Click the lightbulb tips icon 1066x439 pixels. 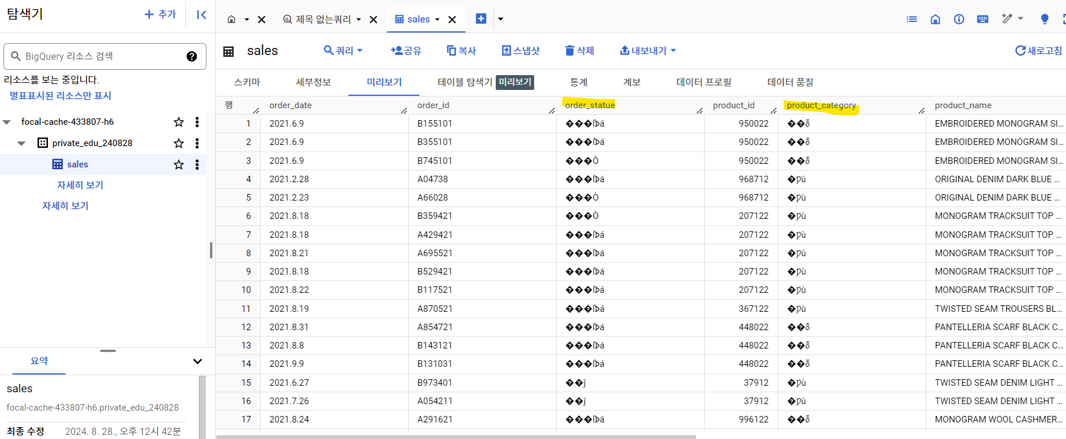pos(1045,20)
